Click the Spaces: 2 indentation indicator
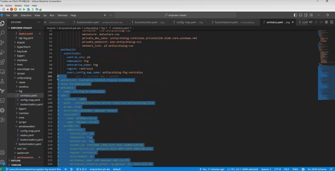This screenshot has height=171, width=335. tap(266, 169)
